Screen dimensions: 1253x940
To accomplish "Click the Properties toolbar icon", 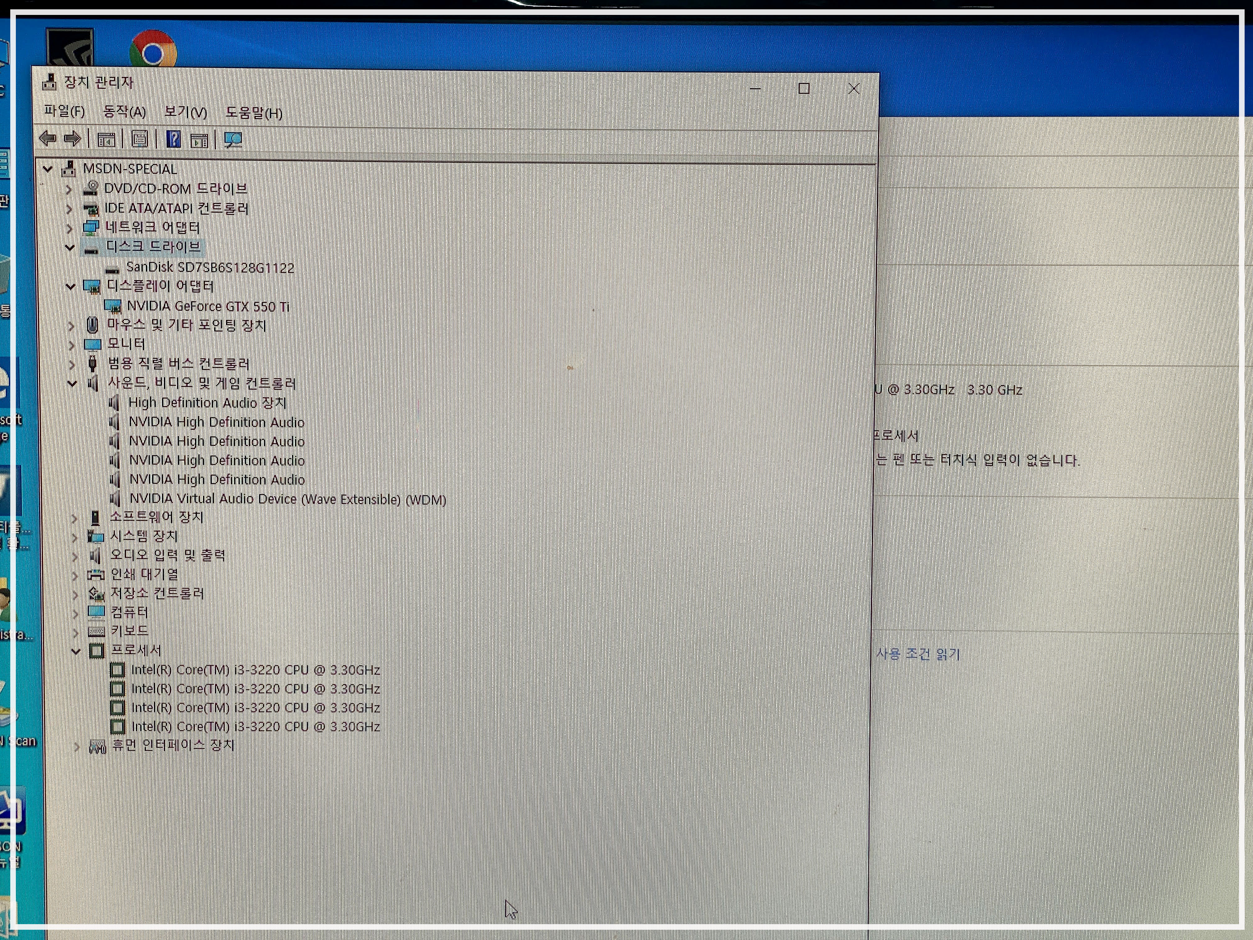I will click(139, 139).
